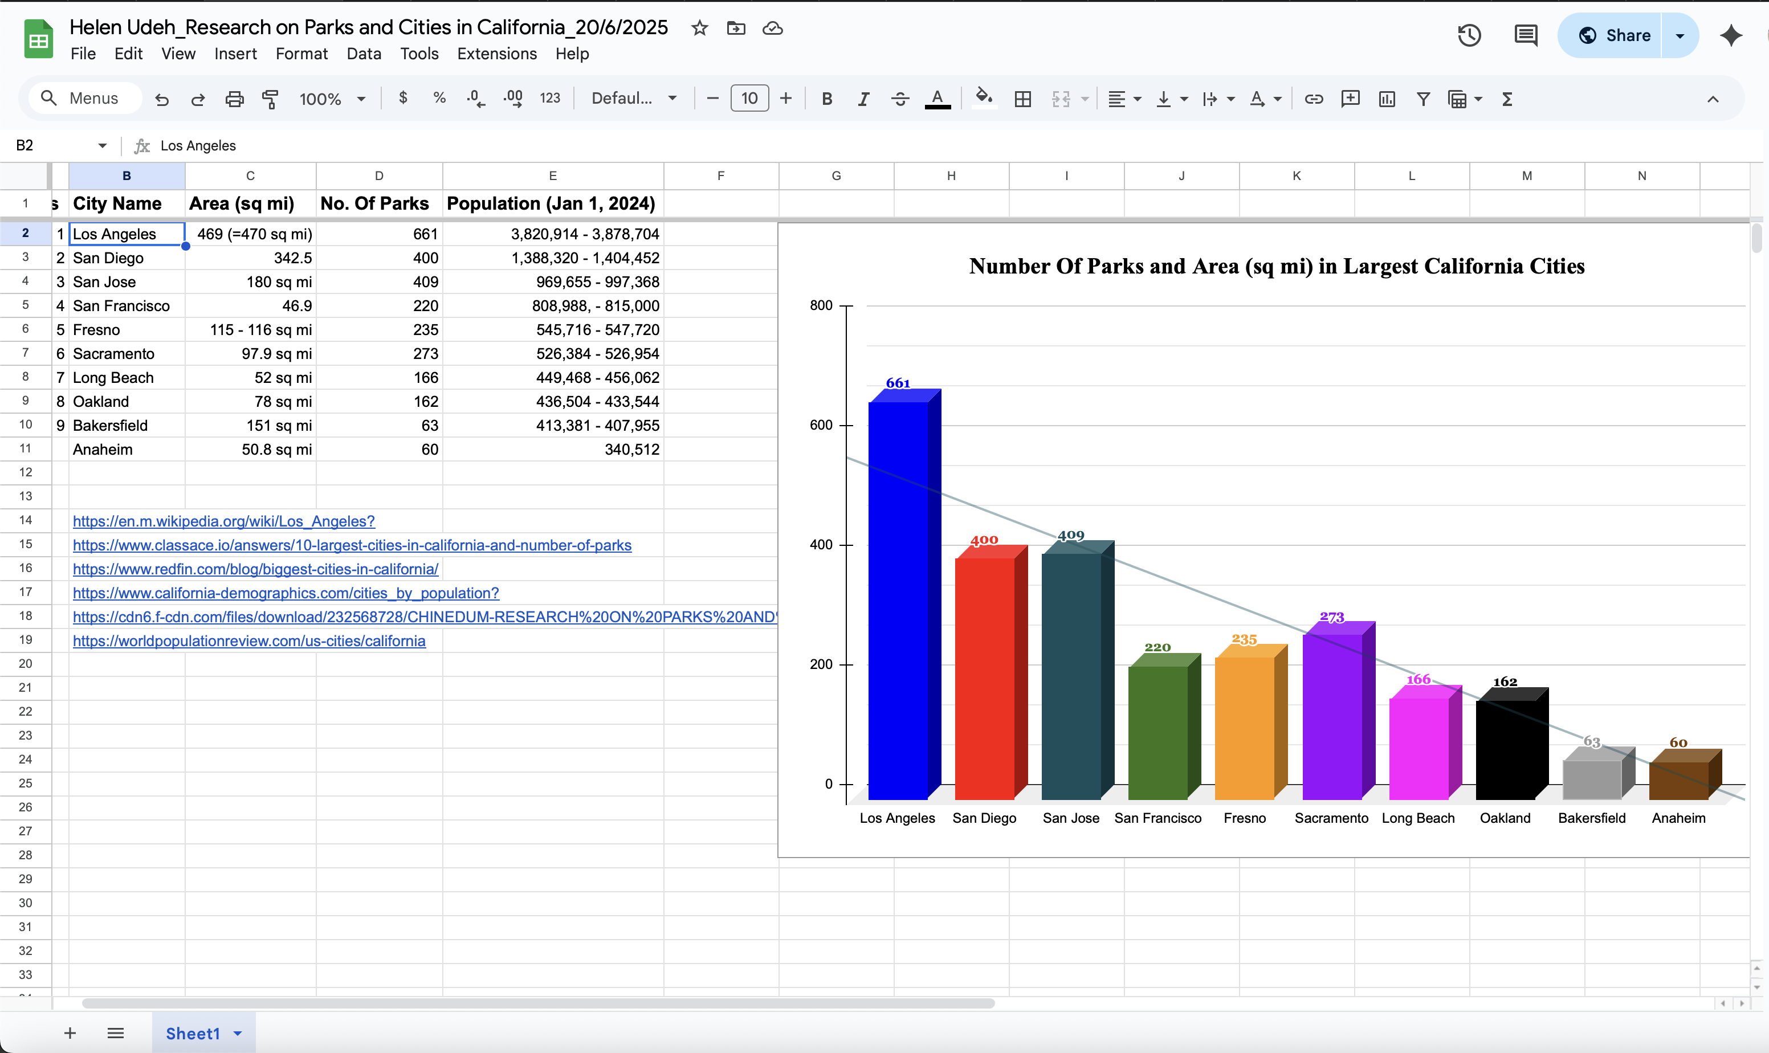Open the worldpopulationreview.com link
This screenshot has height=1053, width=1769.
tap(249, 640)
